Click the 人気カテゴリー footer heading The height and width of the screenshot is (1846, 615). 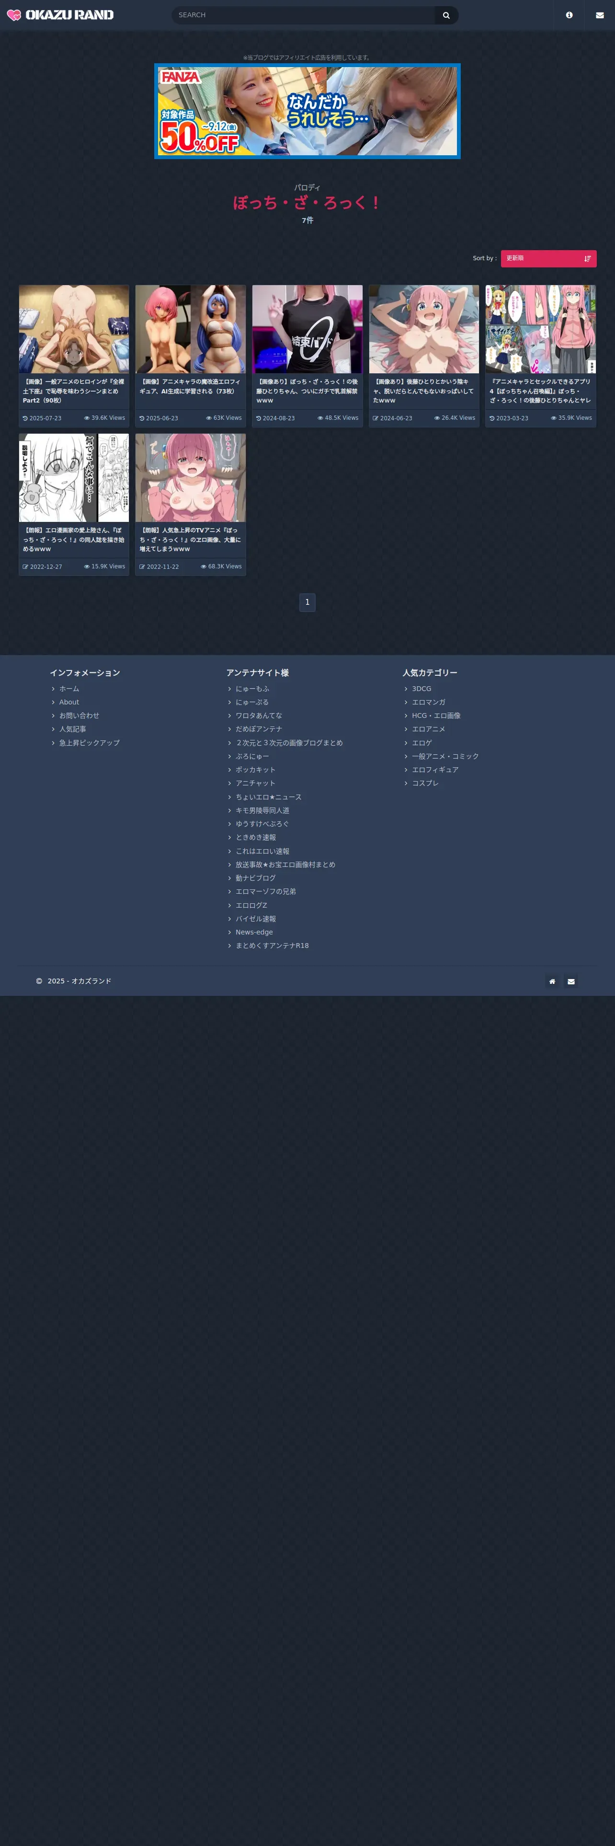[x=430, y=673]
